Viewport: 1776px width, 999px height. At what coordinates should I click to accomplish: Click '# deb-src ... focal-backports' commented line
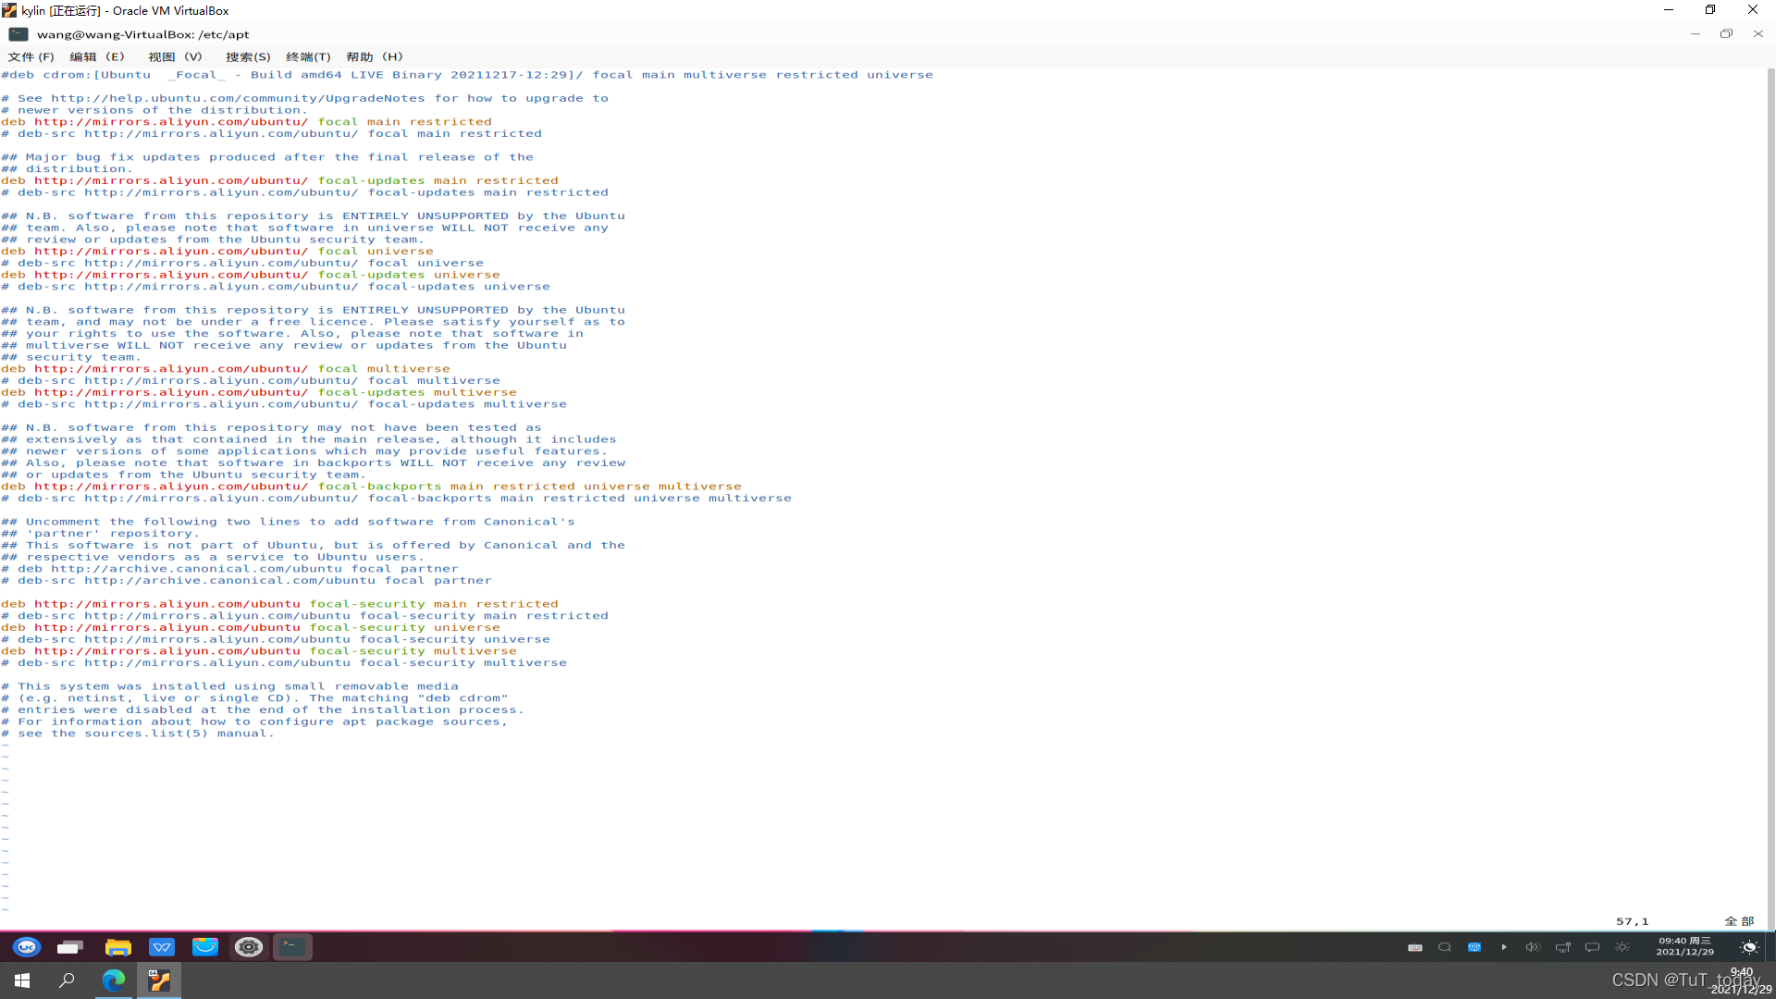coord(396,499)
